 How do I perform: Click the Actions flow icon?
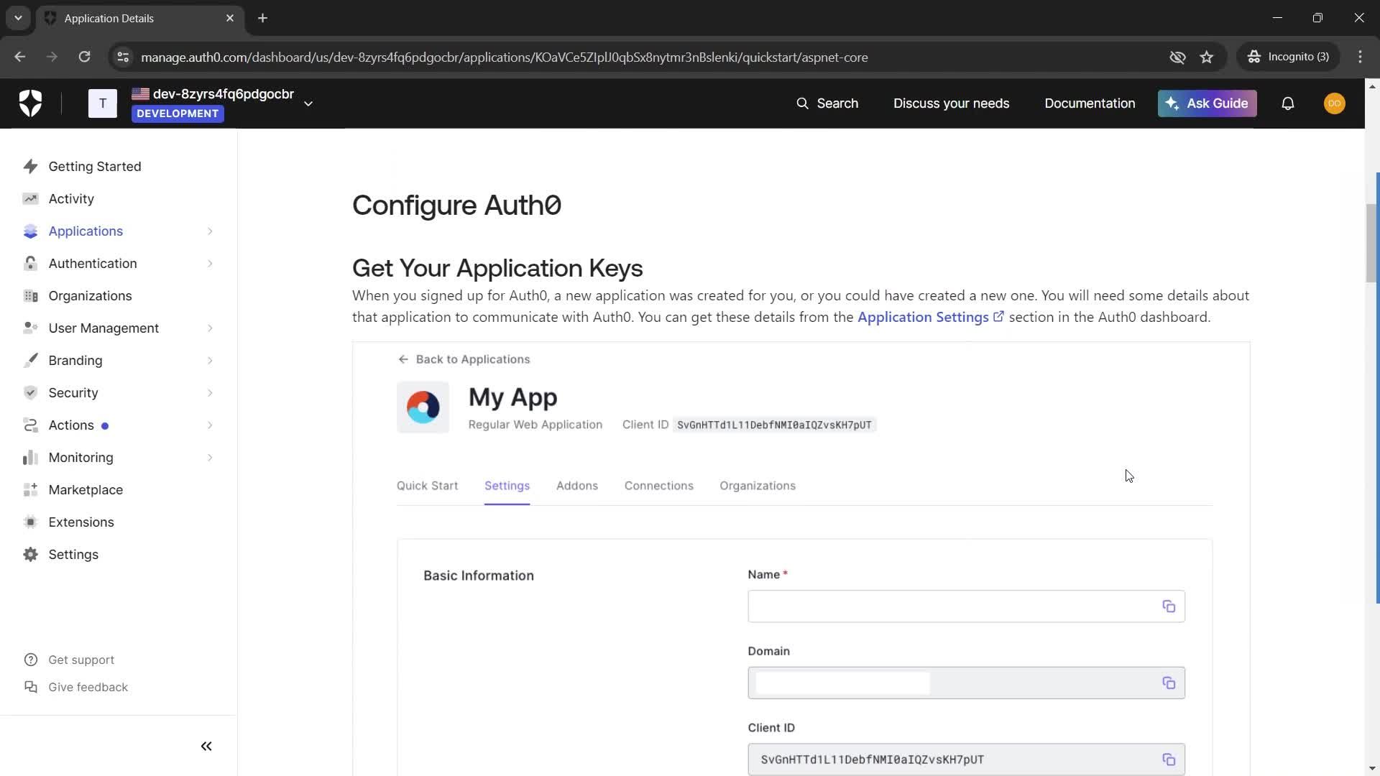30,425
